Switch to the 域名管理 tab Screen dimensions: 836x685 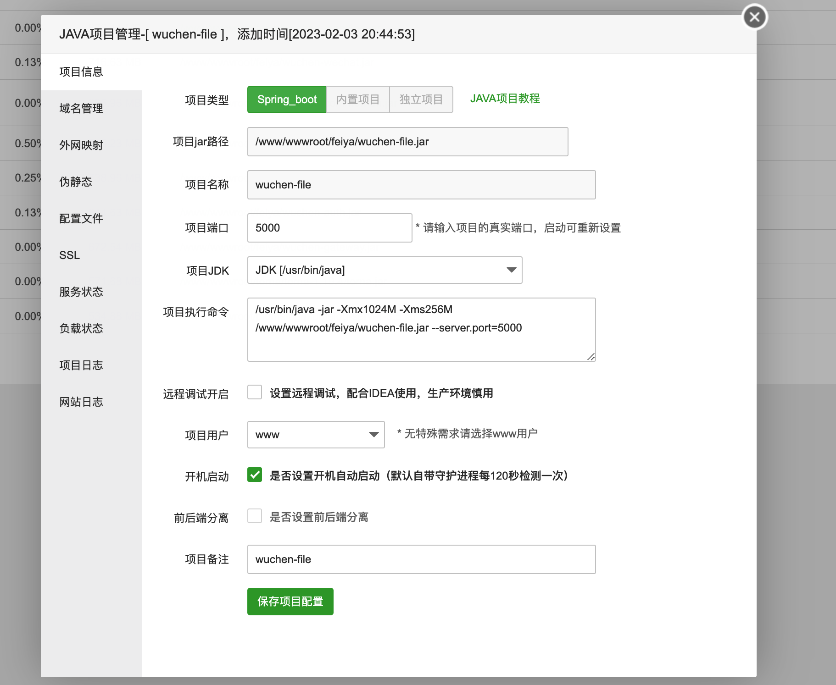point(81,109)
